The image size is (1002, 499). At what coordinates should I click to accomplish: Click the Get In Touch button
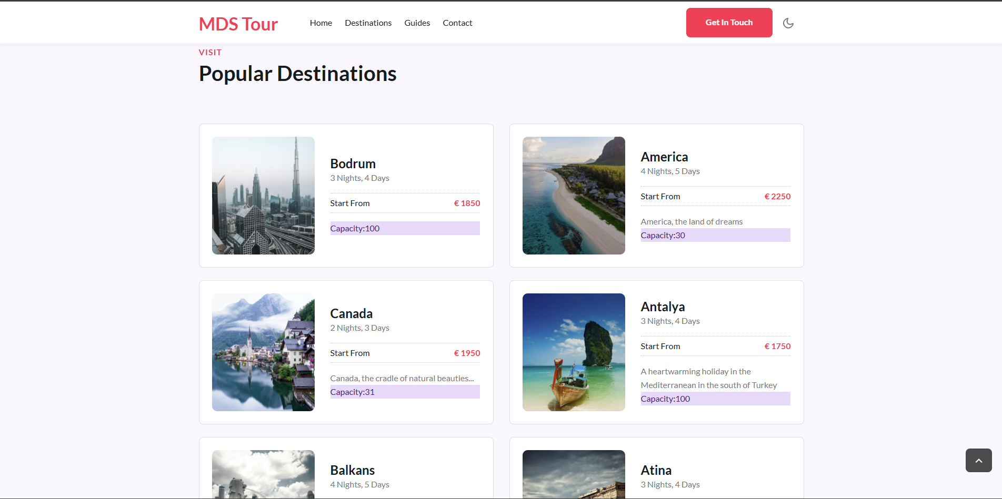click(x=729, y=23)
